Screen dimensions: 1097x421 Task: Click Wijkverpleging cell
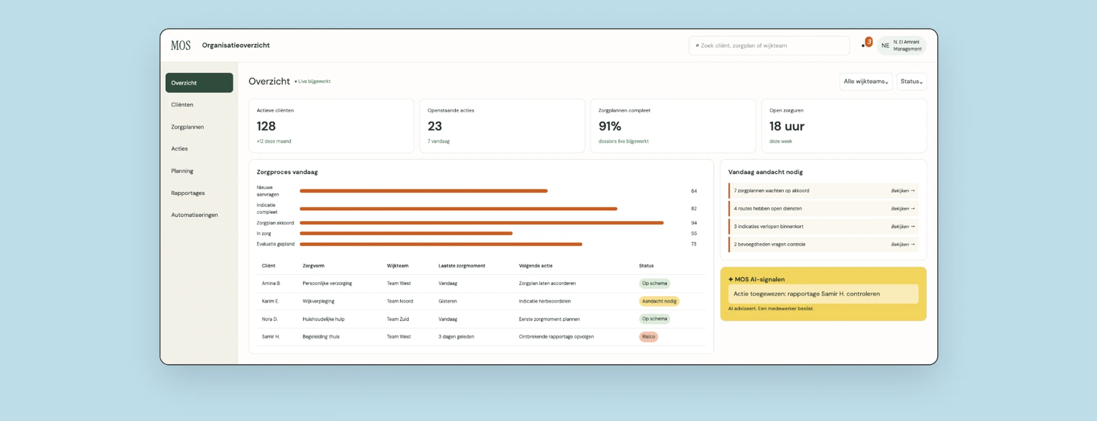pyautogui.click(x=318, y=301)
